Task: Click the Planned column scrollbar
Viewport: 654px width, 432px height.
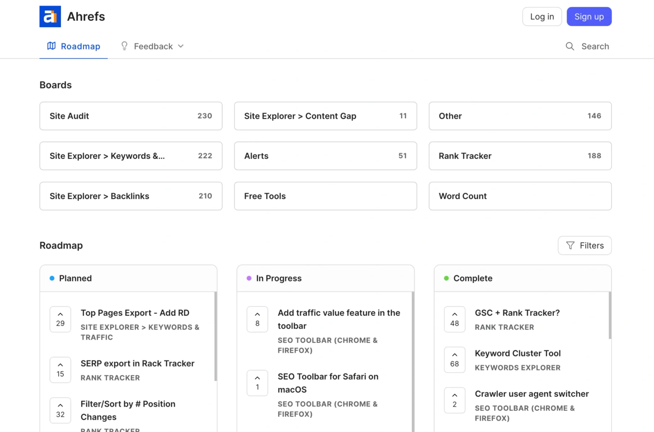Action: (215, 336)
